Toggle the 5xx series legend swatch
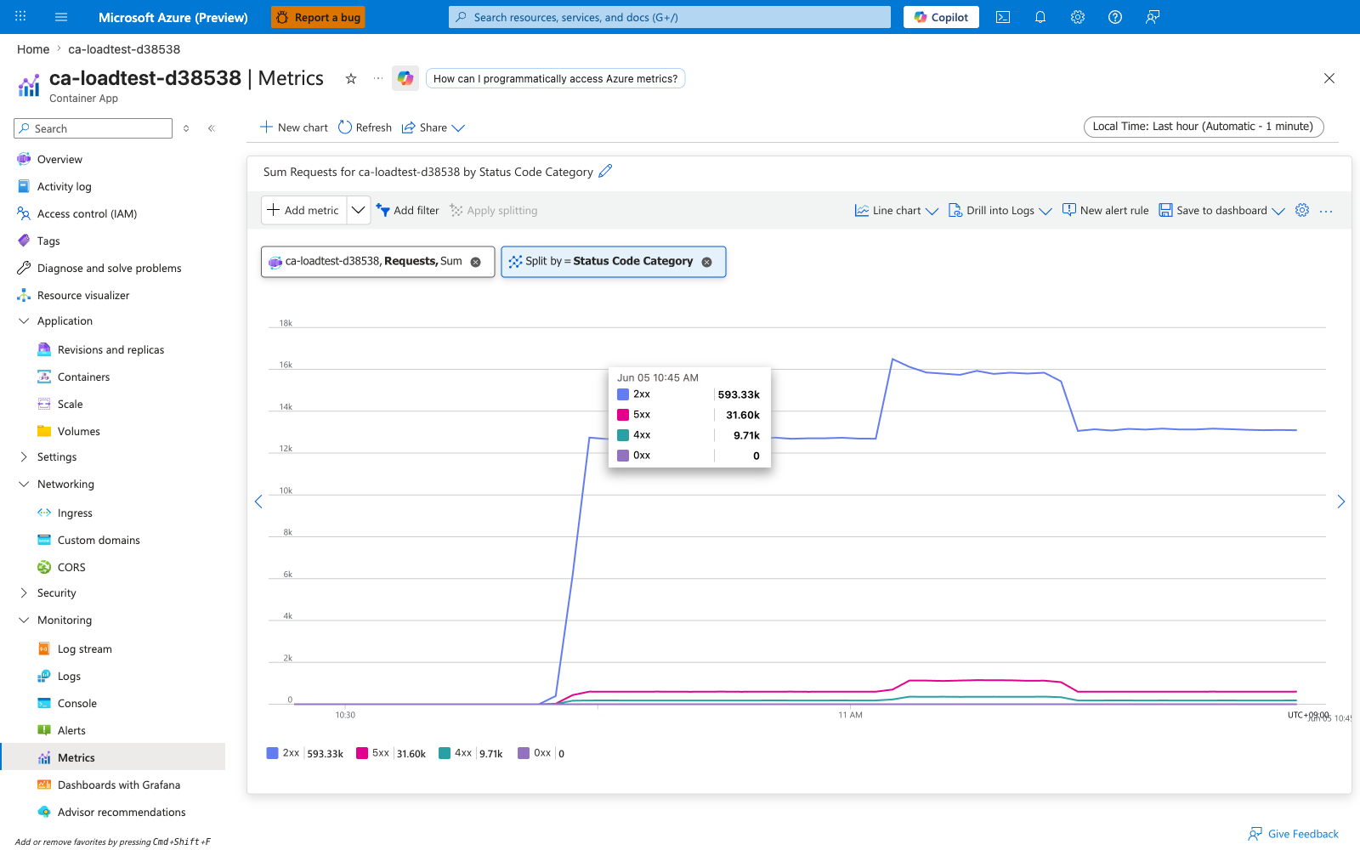The width and height of the screenshot is (1360, 850). pyautogui.click(x=362, y=753)
